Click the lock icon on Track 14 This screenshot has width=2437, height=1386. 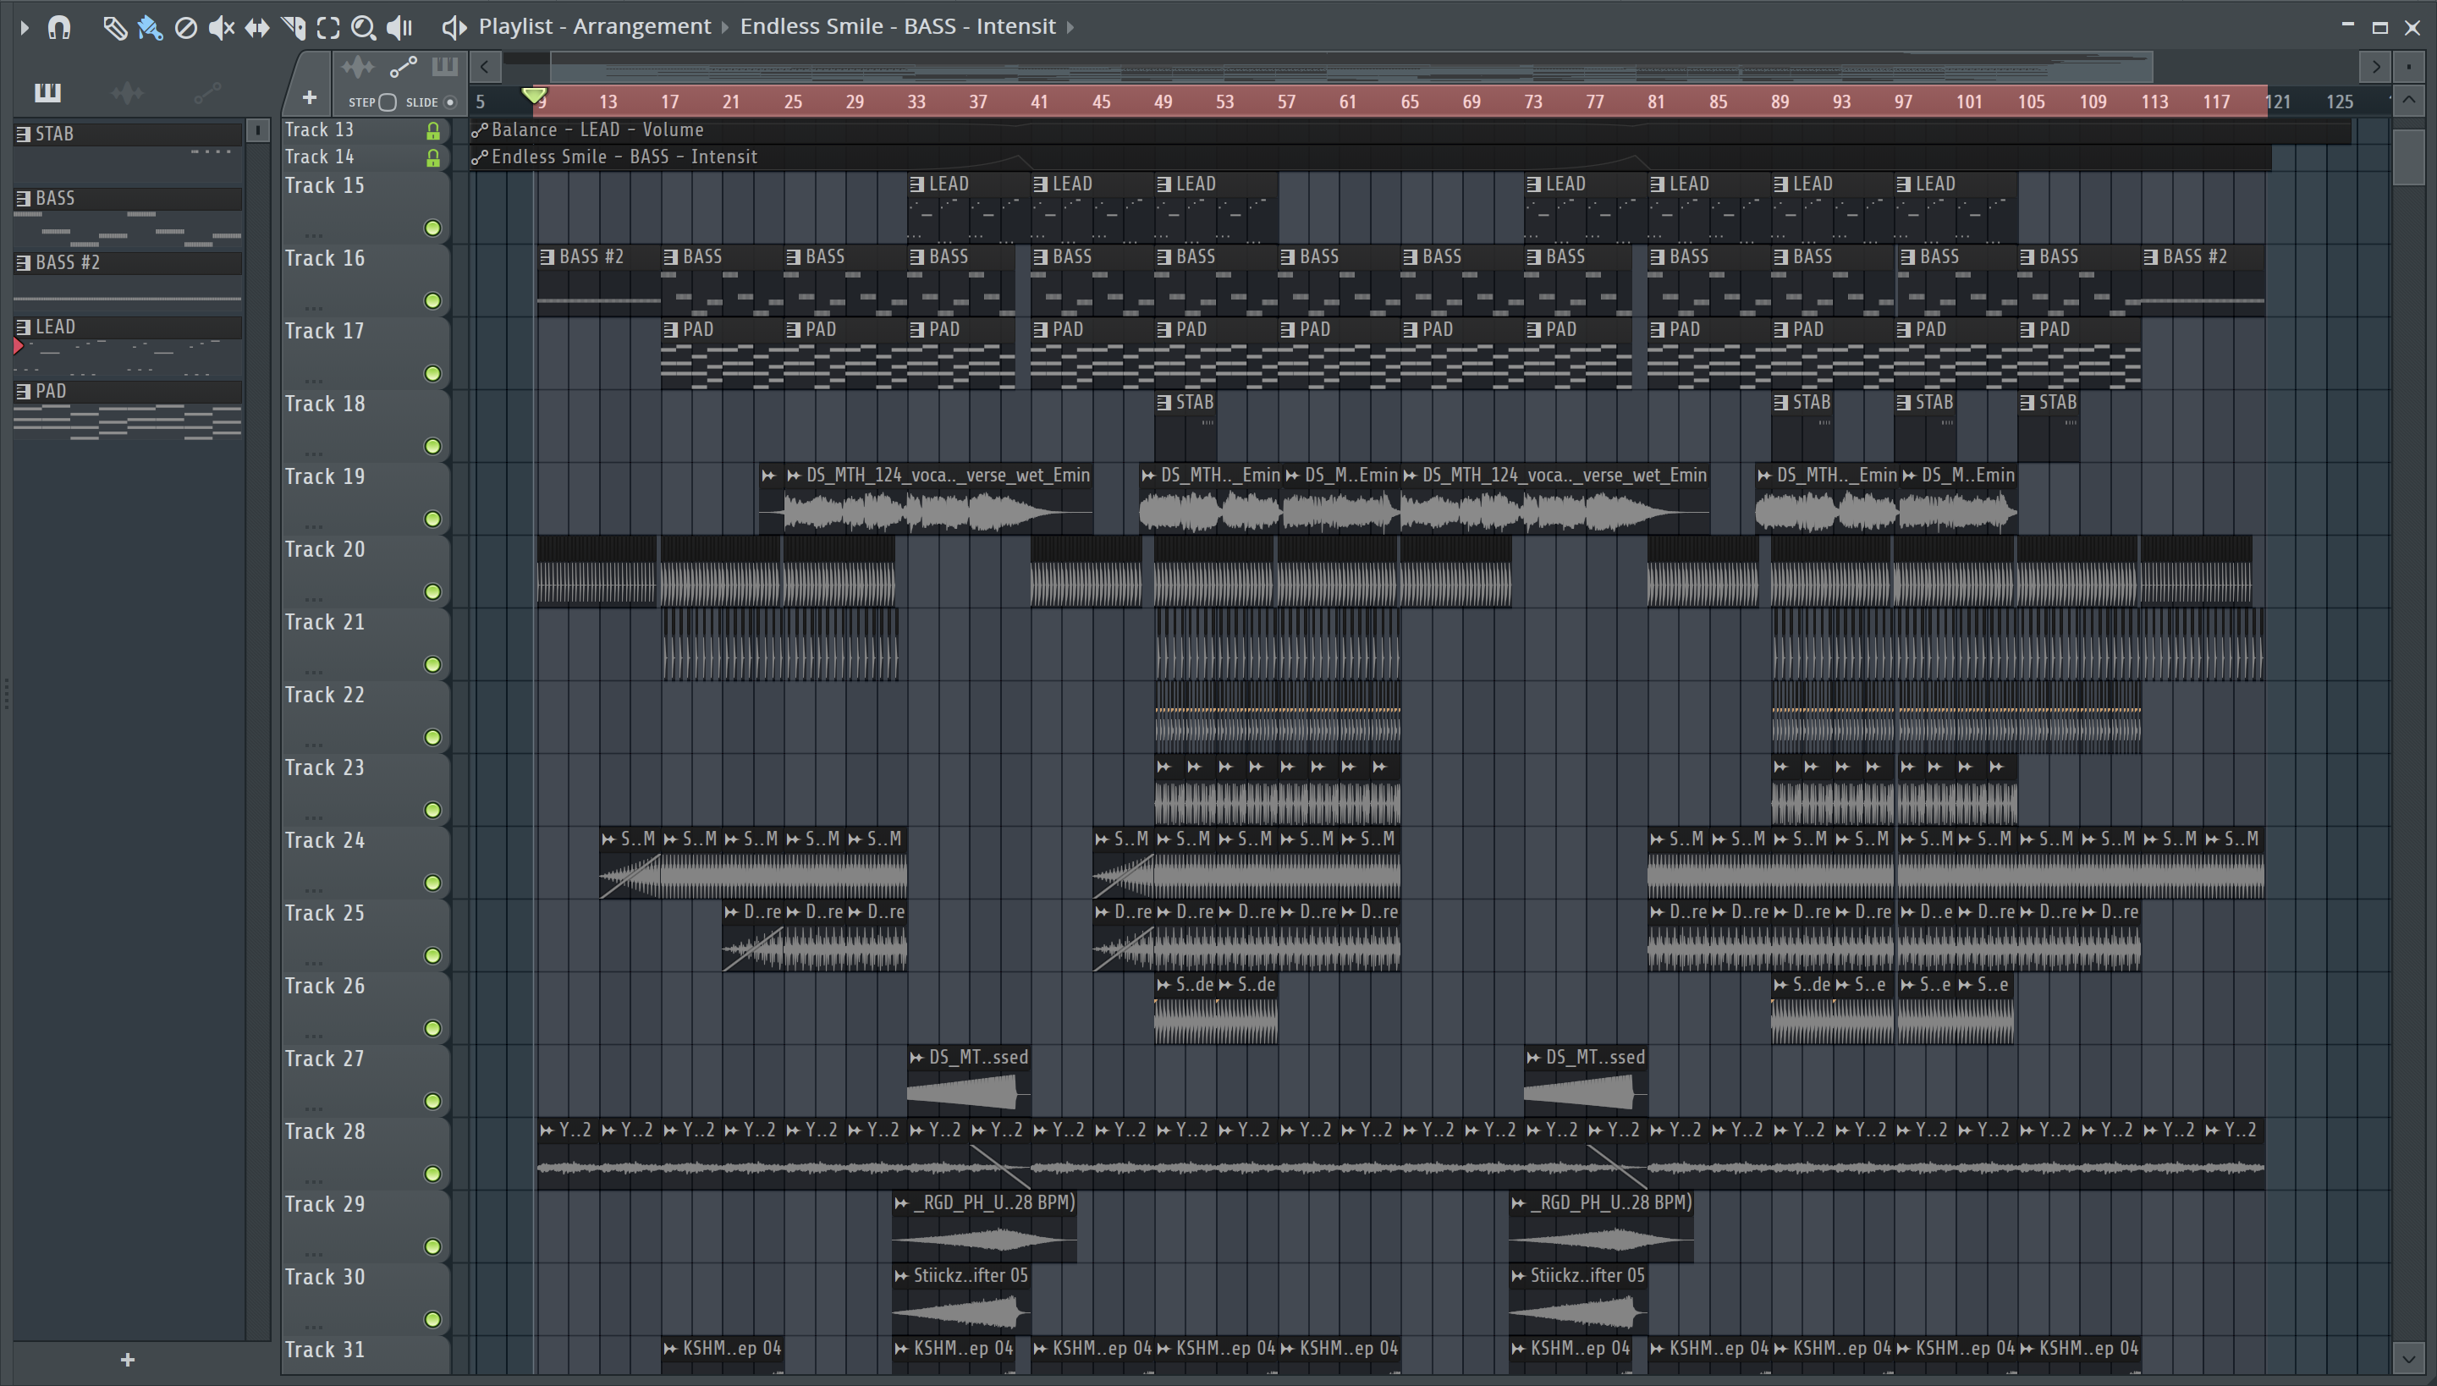pos(433,158)
